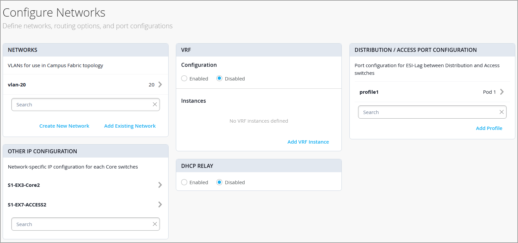The width and height of the screenshot is (518, 243).
Task: Expand profile1 port configuration chevron
Action: click(x=502, y=92)
